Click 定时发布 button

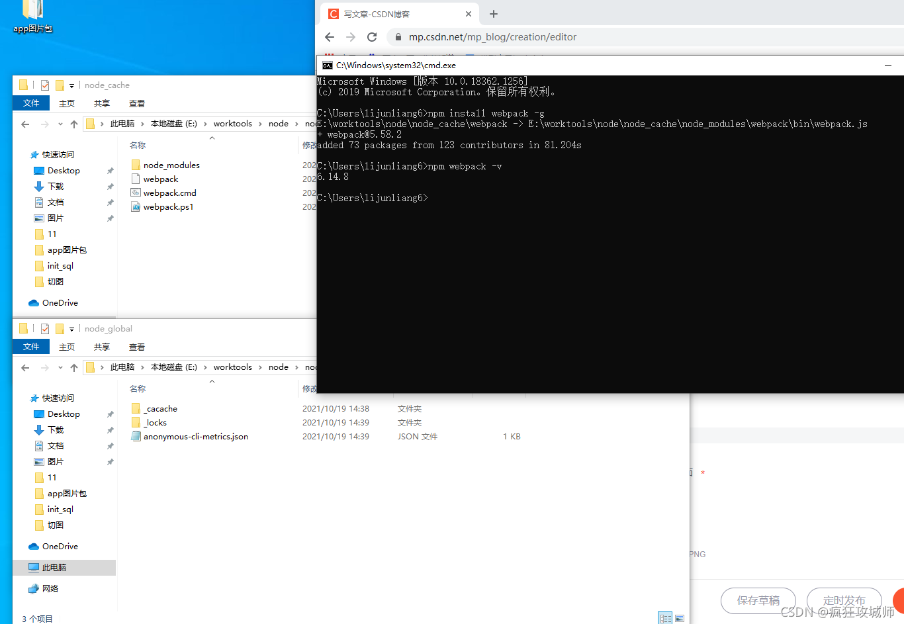coord(844,601)
